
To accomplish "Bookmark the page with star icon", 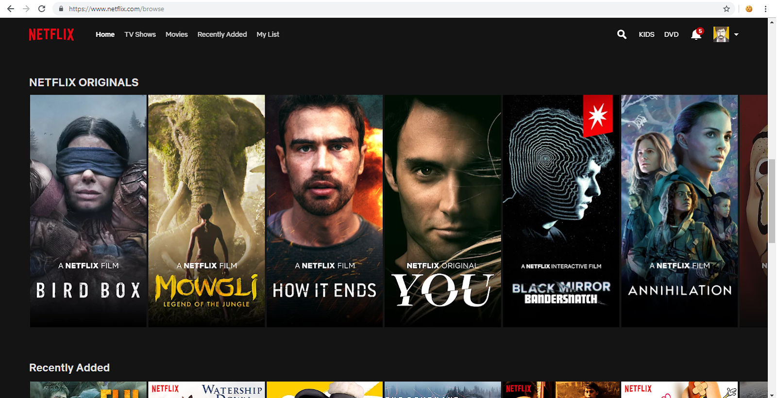I will (726, 9).
